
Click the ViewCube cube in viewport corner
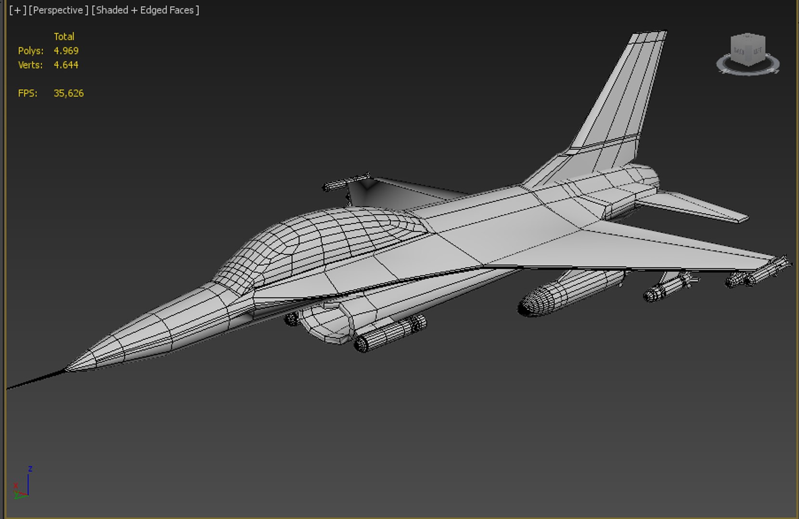tap(747, 49)
